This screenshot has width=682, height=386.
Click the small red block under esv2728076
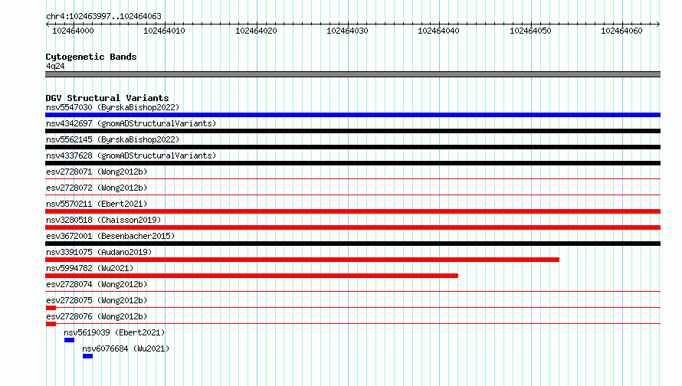tap(51, 324)
